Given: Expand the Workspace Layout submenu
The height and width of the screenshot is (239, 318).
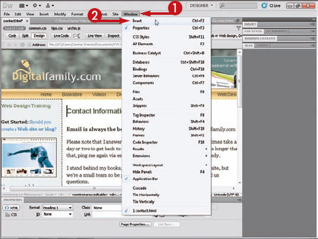Looking at the screenshot, I should 166,165.
